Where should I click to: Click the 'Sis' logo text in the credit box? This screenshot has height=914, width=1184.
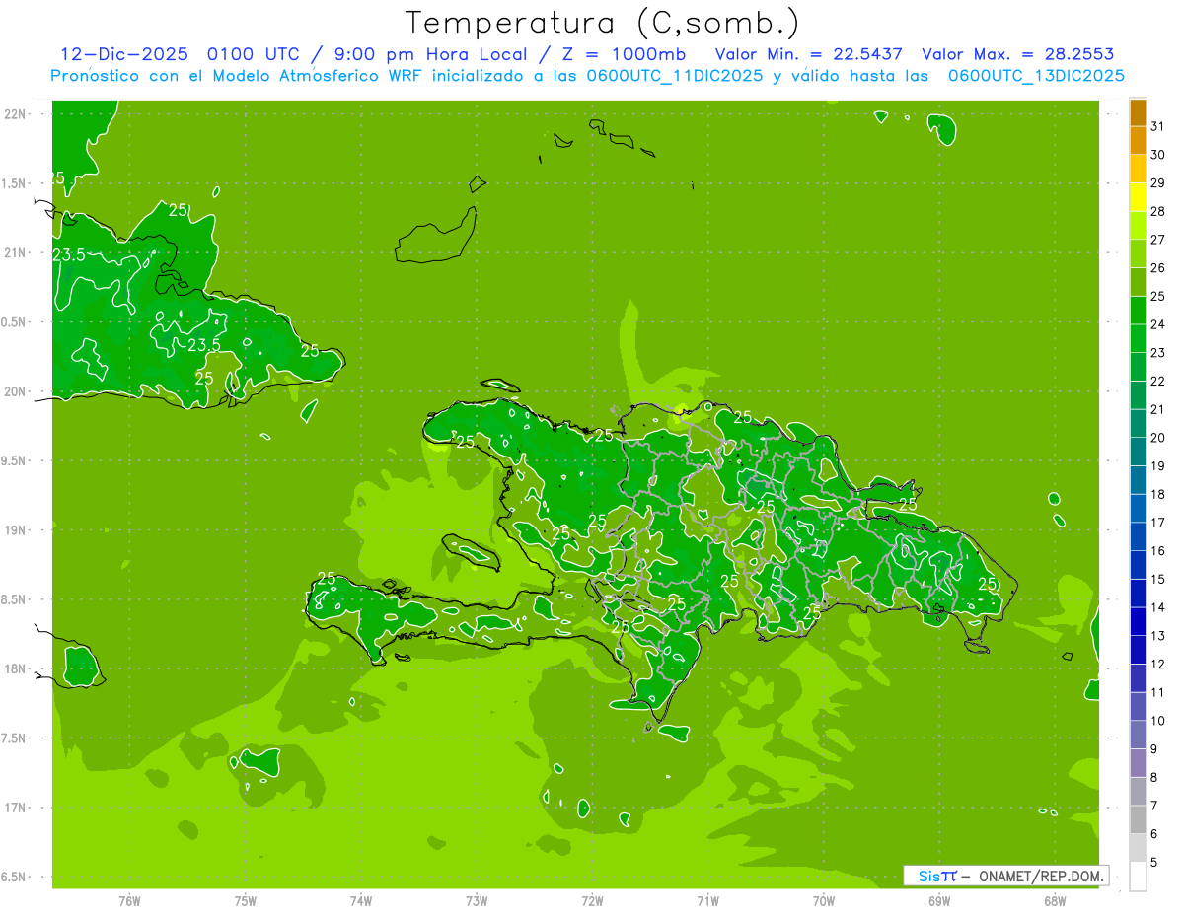[927, 876]
